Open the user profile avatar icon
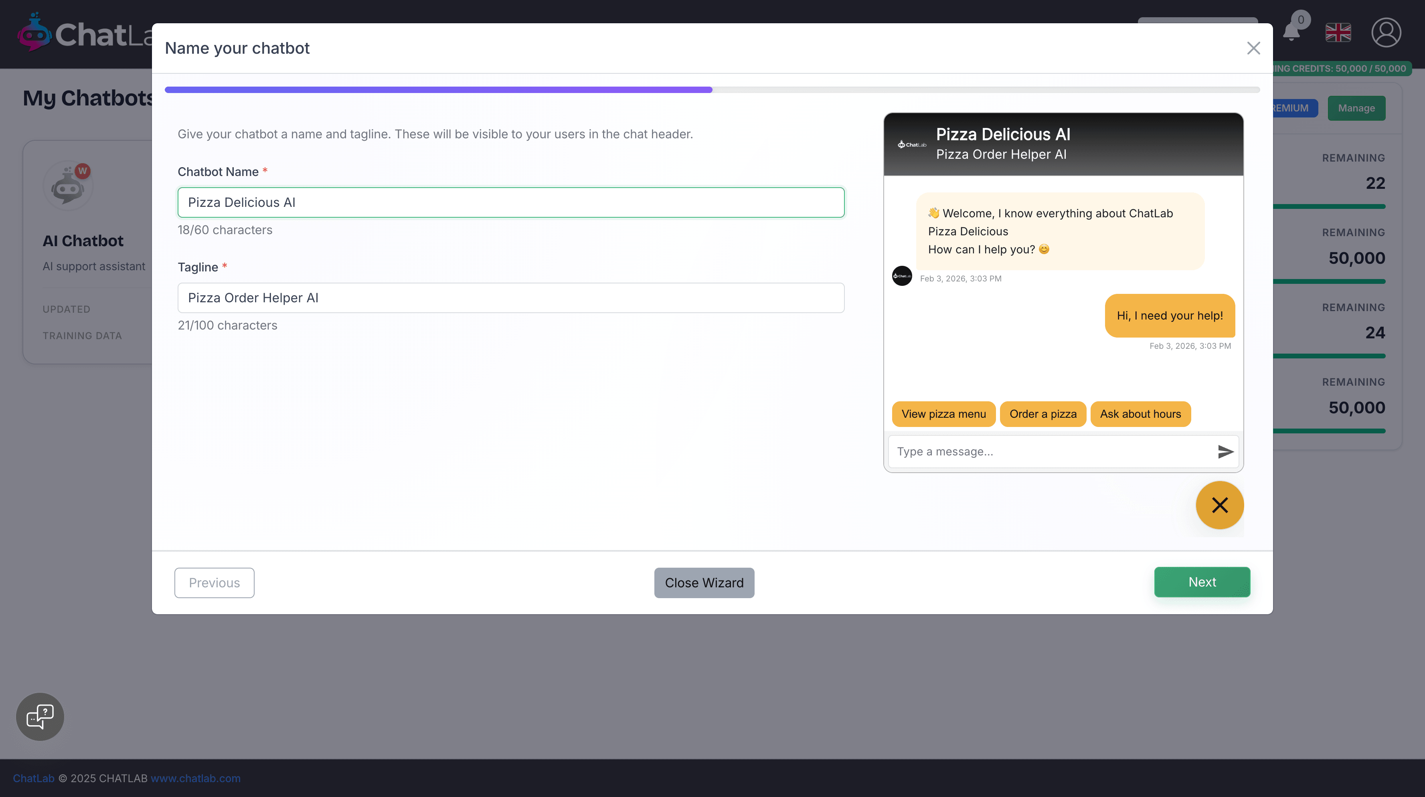Image resolution: width=1425 pixels, height=797 pixels. pos(1386,32)
